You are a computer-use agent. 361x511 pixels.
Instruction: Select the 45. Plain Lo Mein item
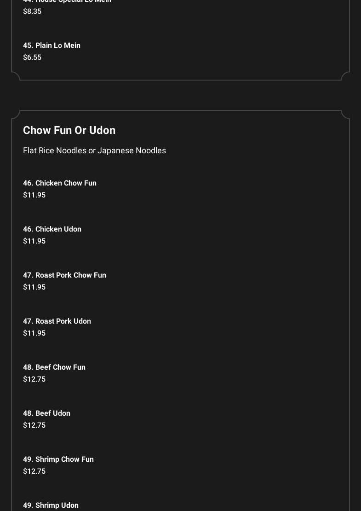[x=52, y=45]
